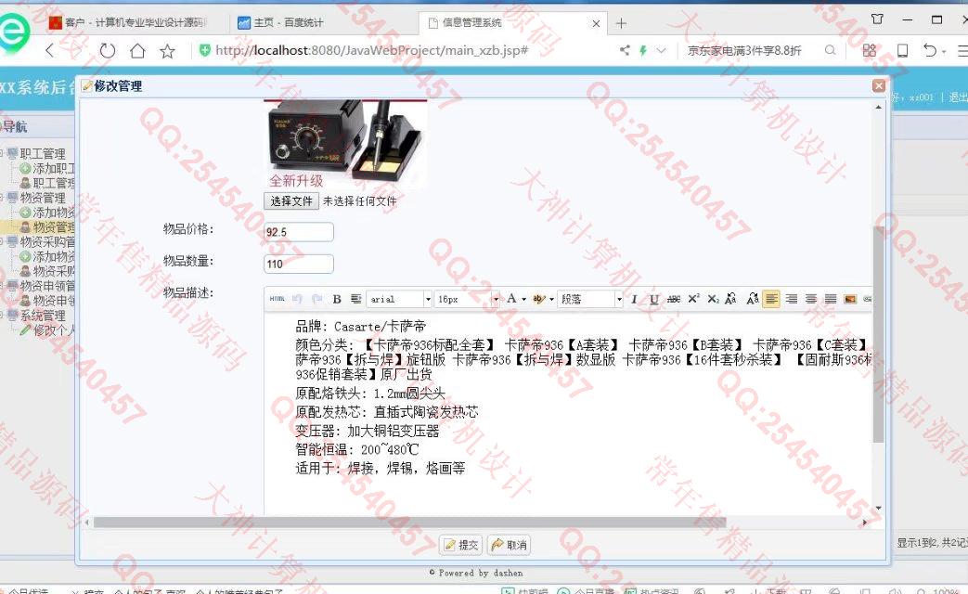Apply superscript formatting
This screenshot has width=968, height=594.
click(x=693, y=299)
